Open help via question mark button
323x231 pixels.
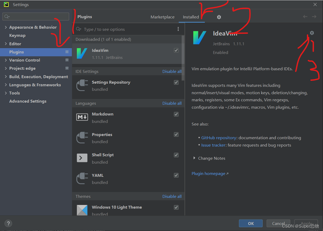pos(8,224)
